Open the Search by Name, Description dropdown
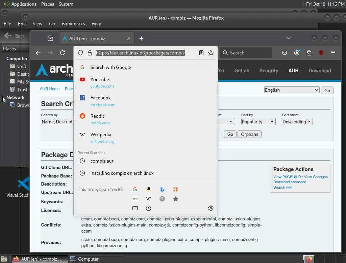 click(57, 122)
